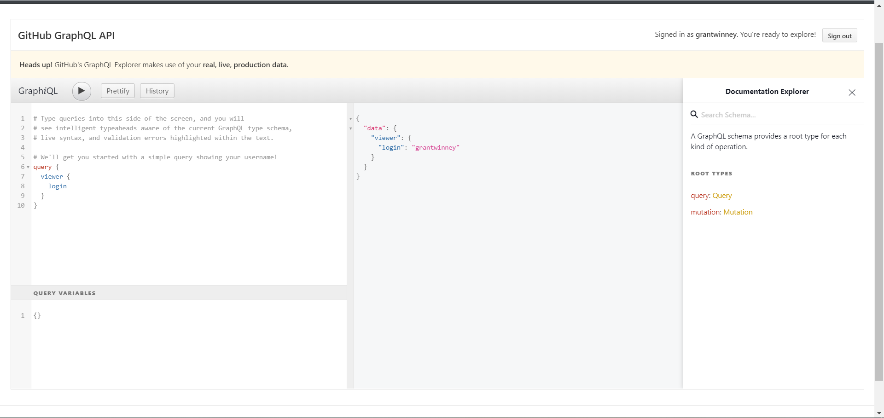
Task: Toggle the Query Variables pane header
Action: coord(64,293)
